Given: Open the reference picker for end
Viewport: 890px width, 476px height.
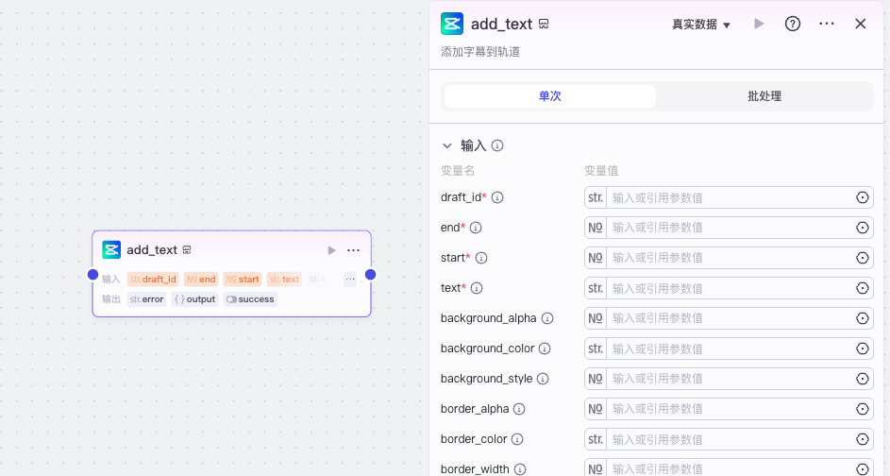Looking at the screenshot, I should 863,228.
